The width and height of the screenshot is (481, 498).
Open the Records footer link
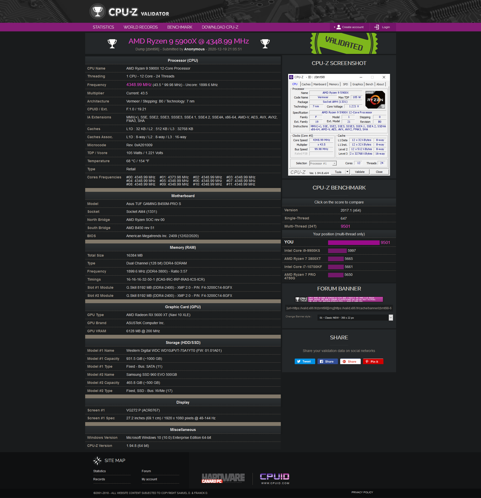(x=99, y=479)
